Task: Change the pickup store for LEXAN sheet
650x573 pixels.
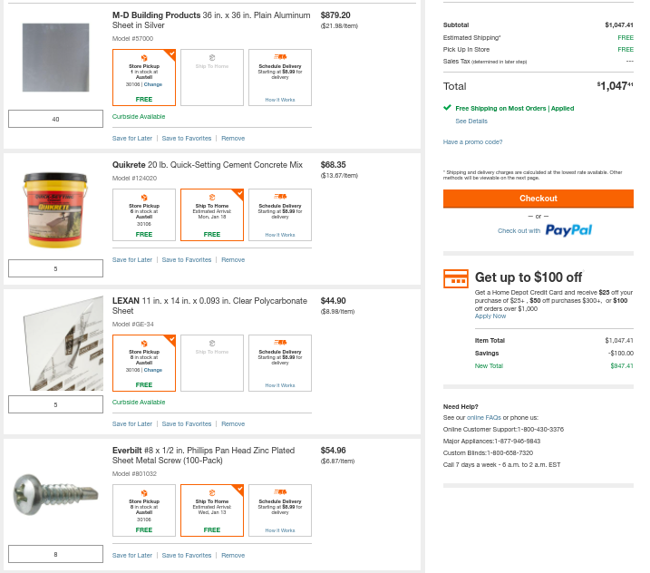Action: coord(153,370)
